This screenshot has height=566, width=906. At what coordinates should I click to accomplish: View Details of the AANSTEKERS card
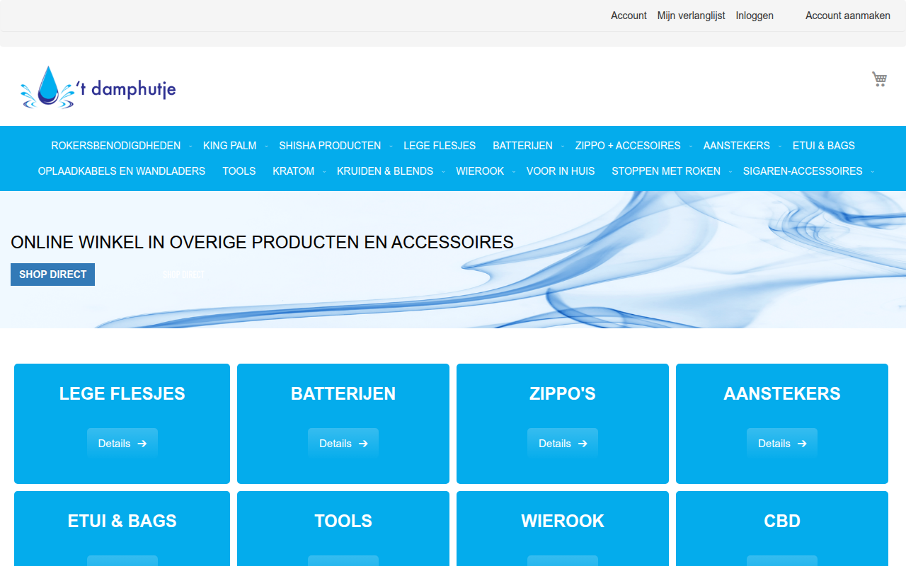782,444
